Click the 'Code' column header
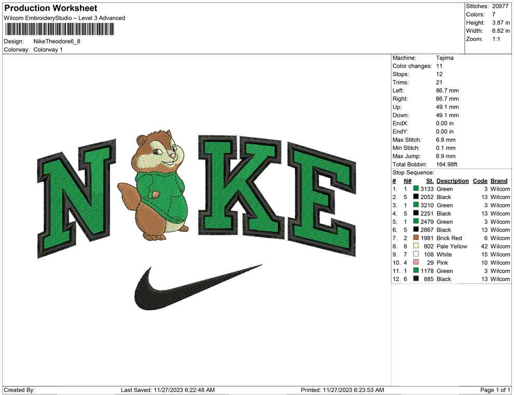The image size is (514, 395). 480,180
